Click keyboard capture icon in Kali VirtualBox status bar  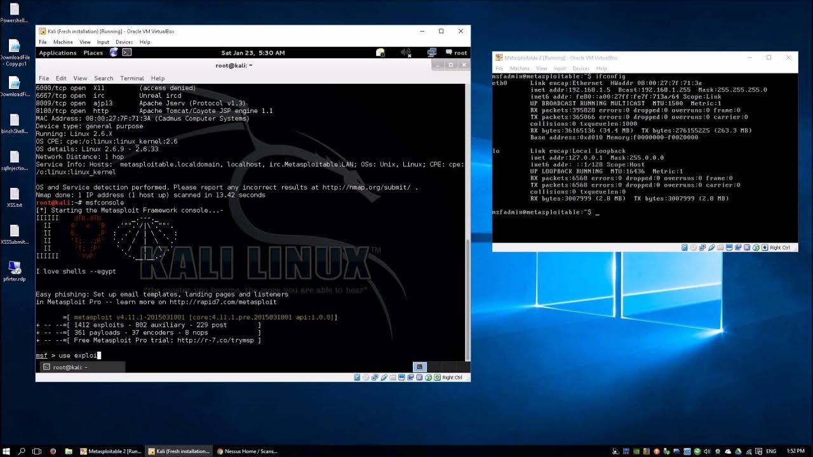tap(437, 377)
